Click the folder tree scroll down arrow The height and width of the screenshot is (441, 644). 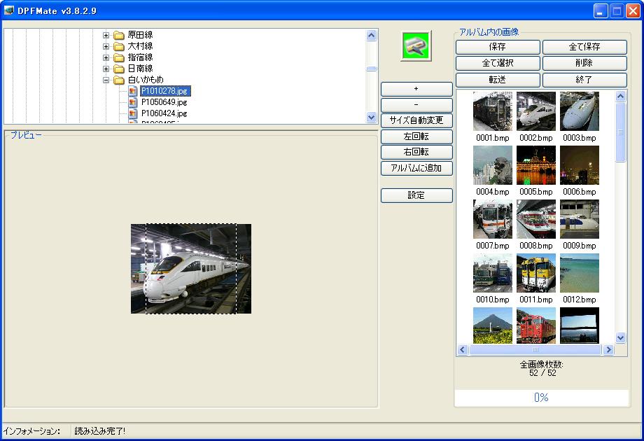click(x=371, y=118)
